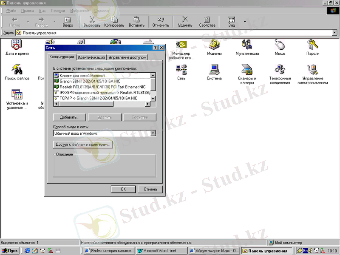
Task: Open Сканеры и камеры icon
Action: [247, 70]
